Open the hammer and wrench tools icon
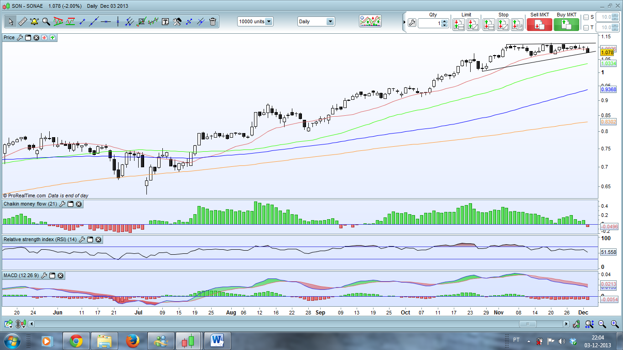623x350 pixels. [177, 21]
